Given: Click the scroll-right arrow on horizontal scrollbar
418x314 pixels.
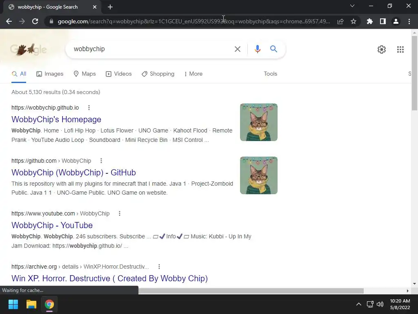Looking at the screenshot, I should [408, 291].
